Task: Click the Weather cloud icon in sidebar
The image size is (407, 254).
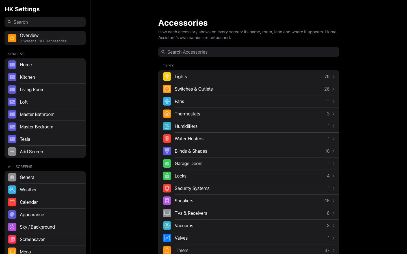Action: 12,190
